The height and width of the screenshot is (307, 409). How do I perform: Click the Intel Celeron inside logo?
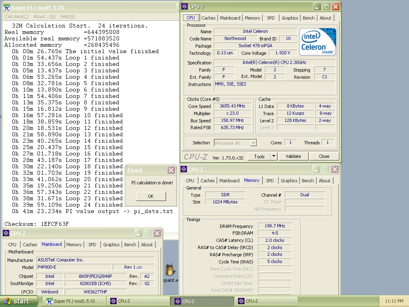click(318, 42)
